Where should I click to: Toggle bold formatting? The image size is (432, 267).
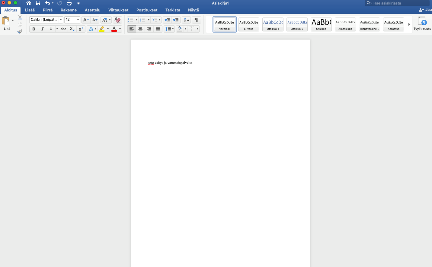pos(34,29)
